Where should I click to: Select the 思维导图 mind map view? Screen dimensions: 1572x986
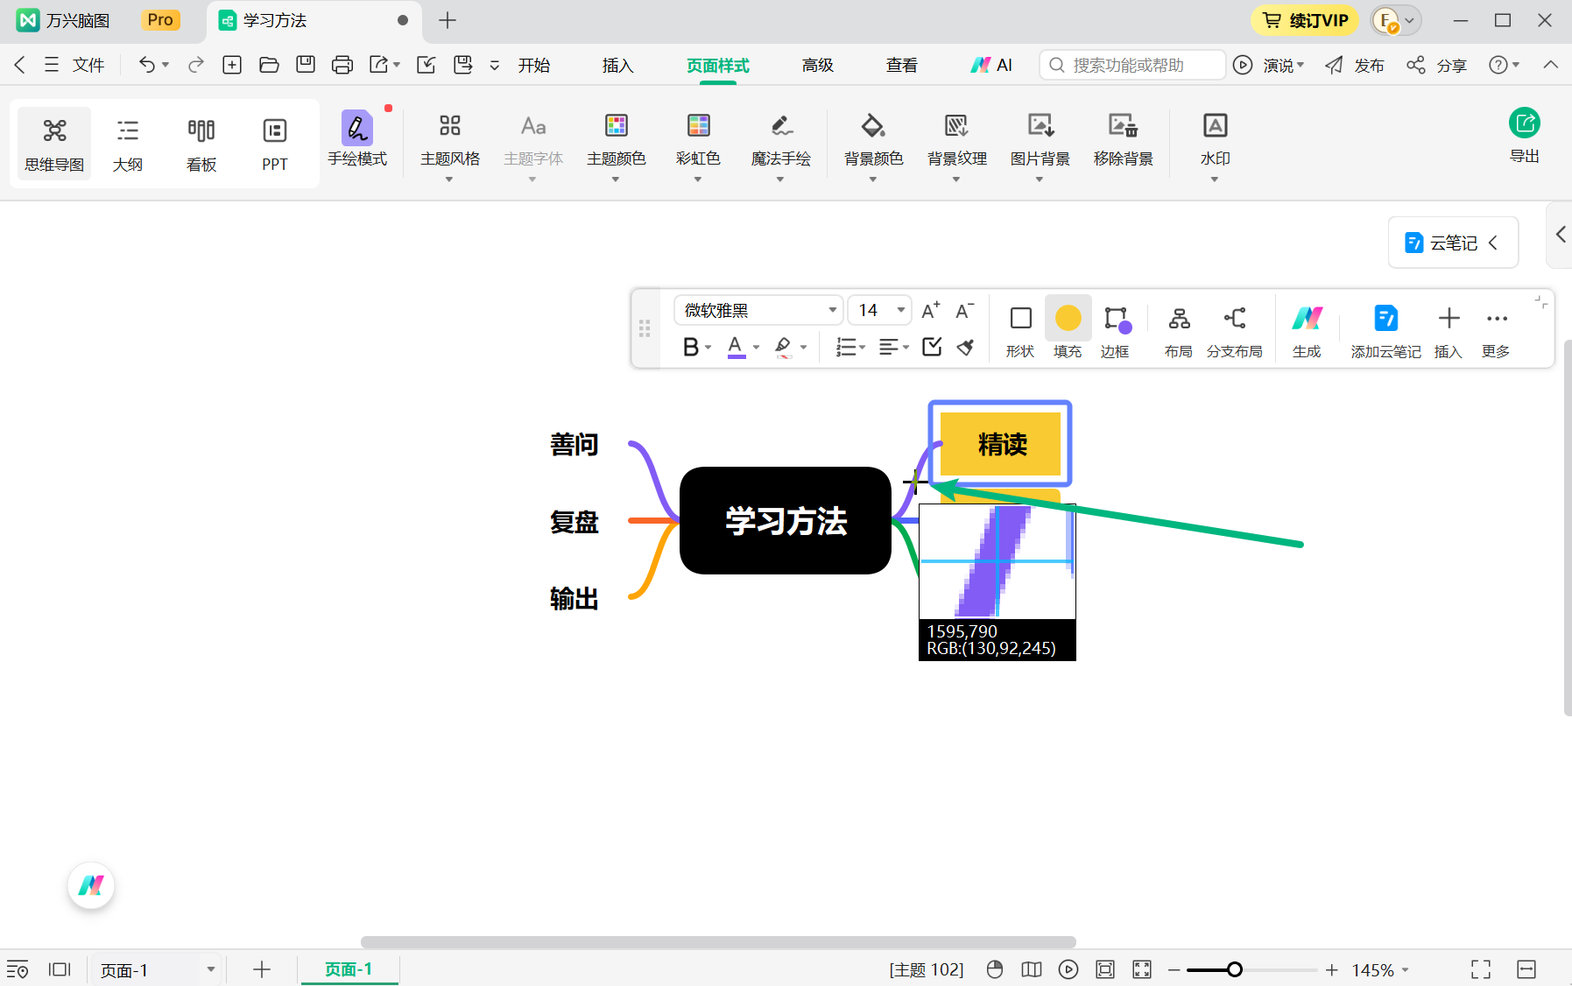(54, 144)
